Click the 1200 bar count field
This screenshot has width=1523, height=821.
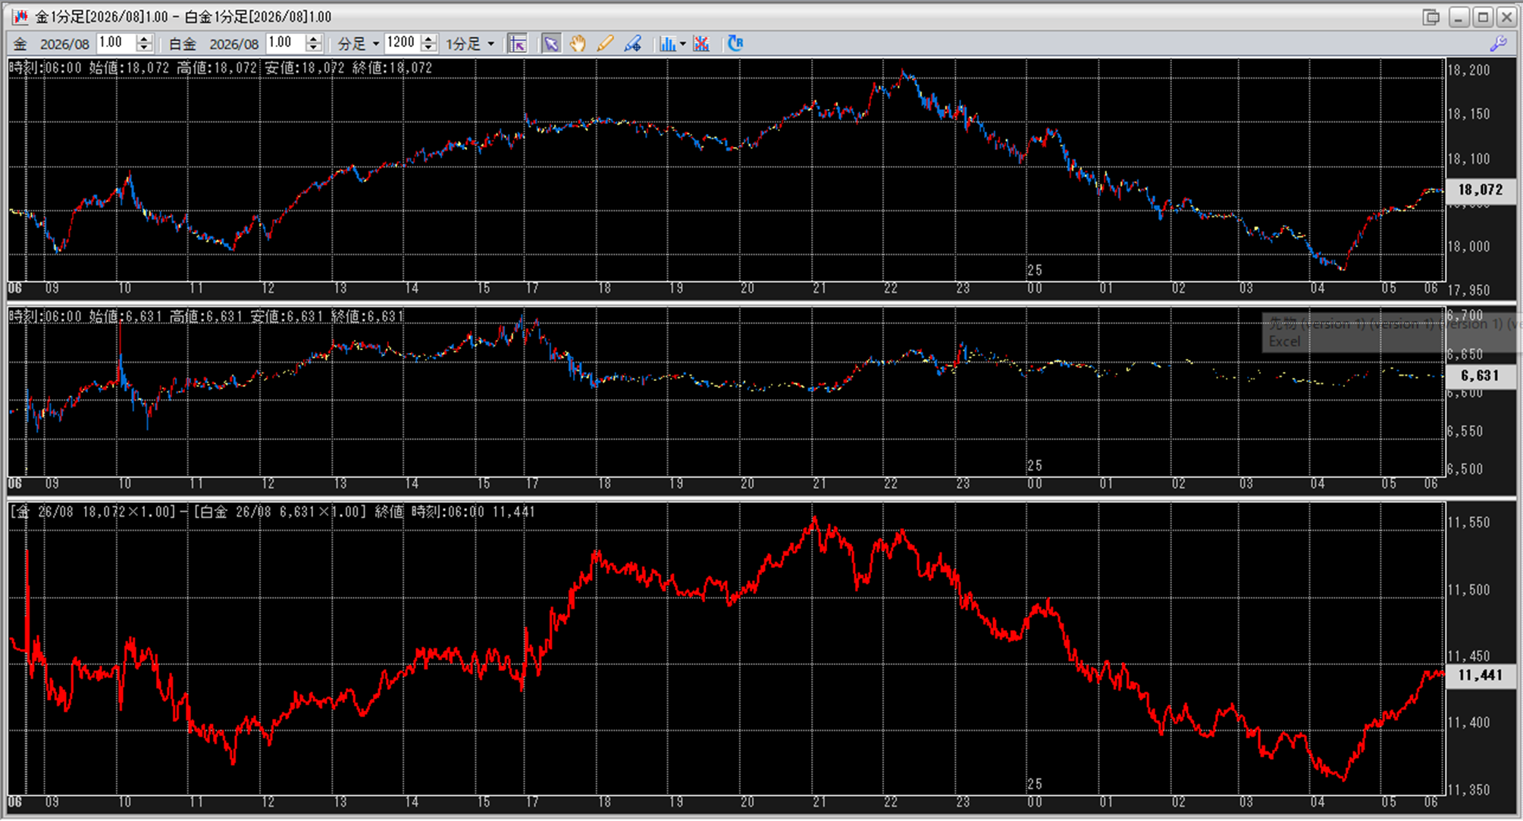401,43
